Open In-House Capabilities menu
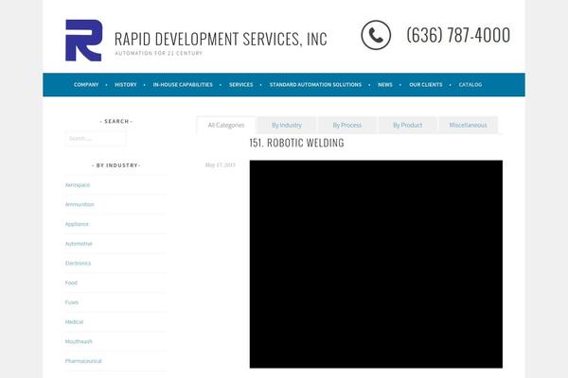This screenshot has height=378, width=568. [x=183, y=85]
